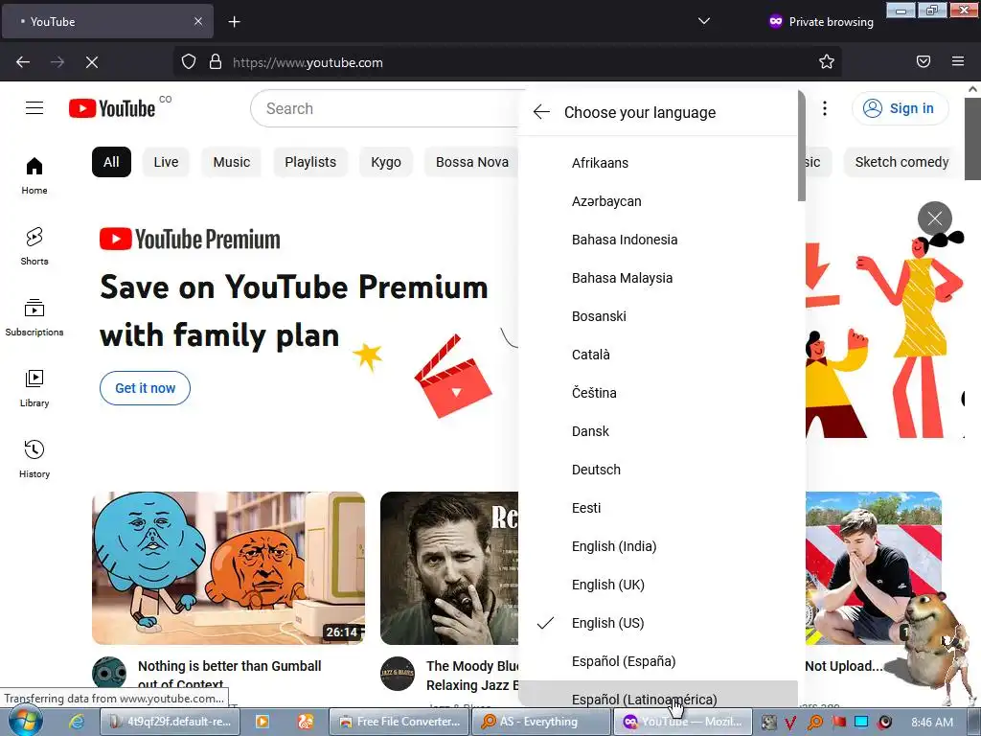Open Jazz & Blues channel avatar
This screenshot has height=736, width=981.
point(398,674)
